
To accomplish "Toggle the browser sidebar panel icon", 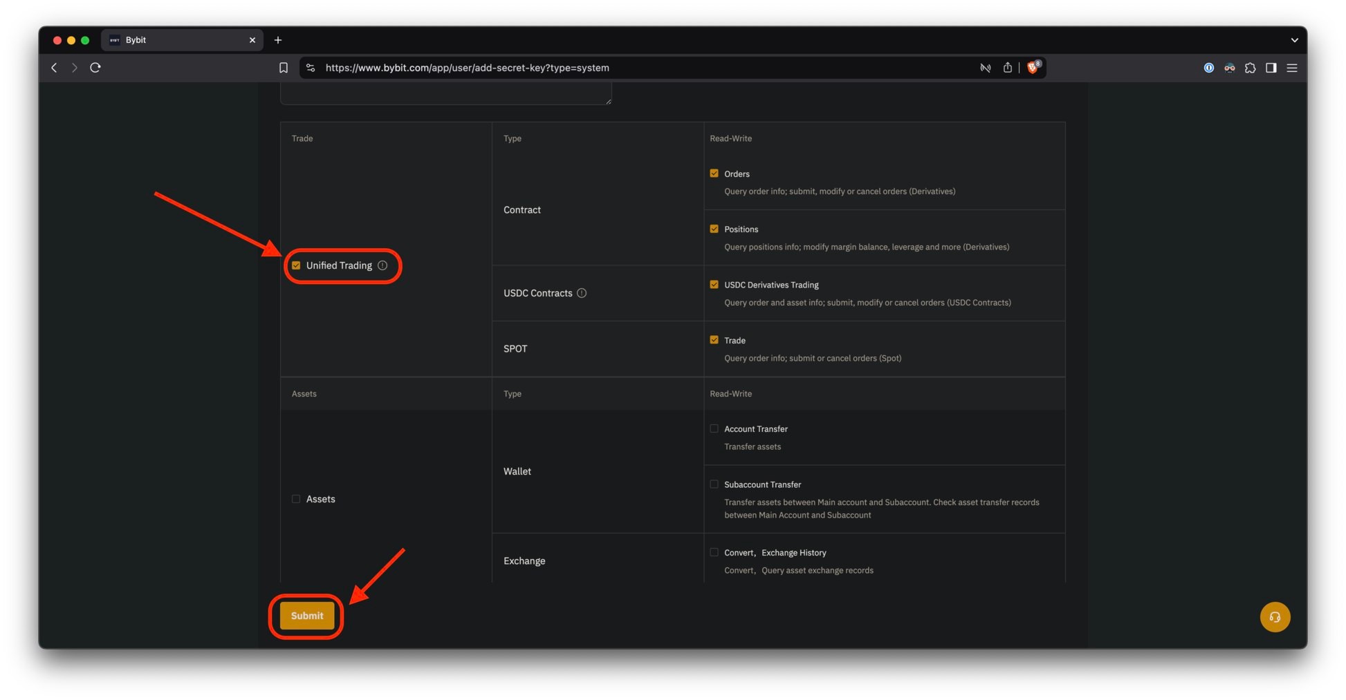I will [x=1271, y=68].
